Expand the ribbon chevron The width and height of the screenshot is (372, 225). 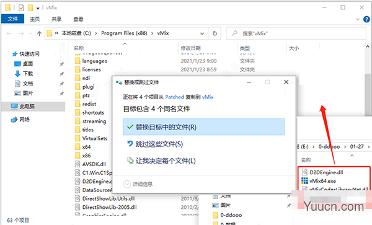358,19
